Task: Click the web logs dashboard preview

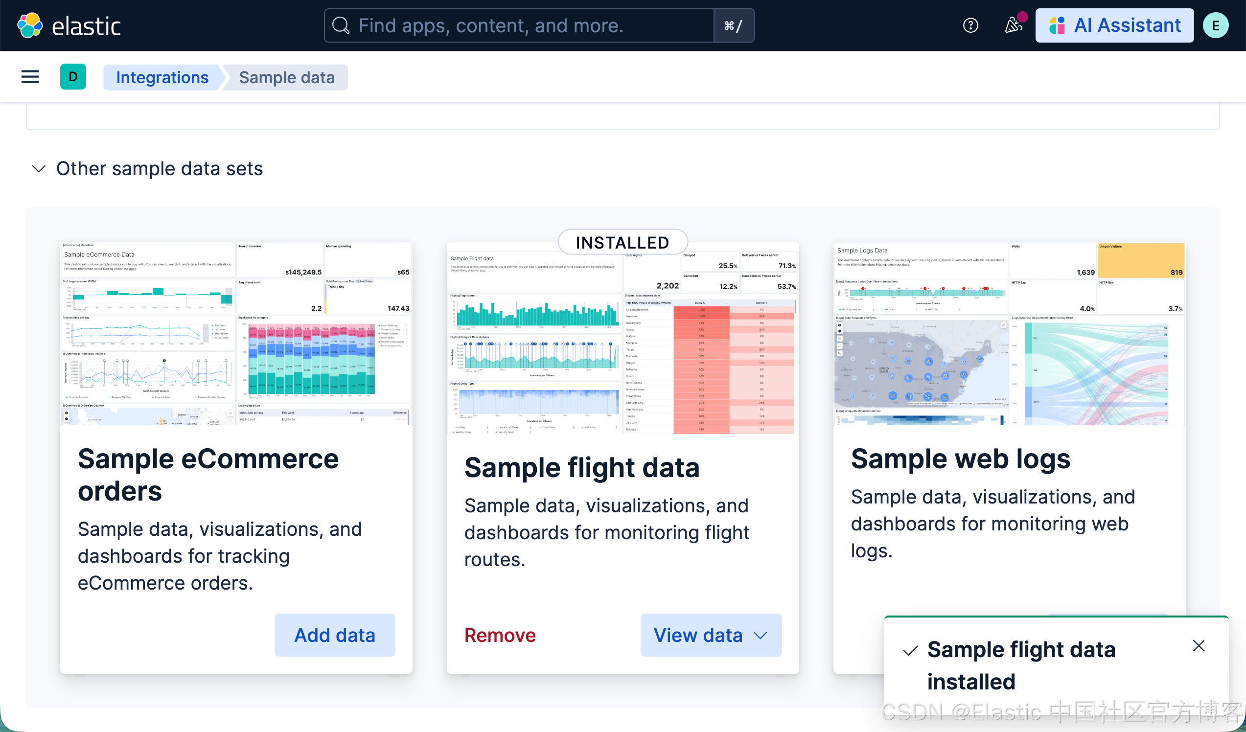Action: 1009,334
